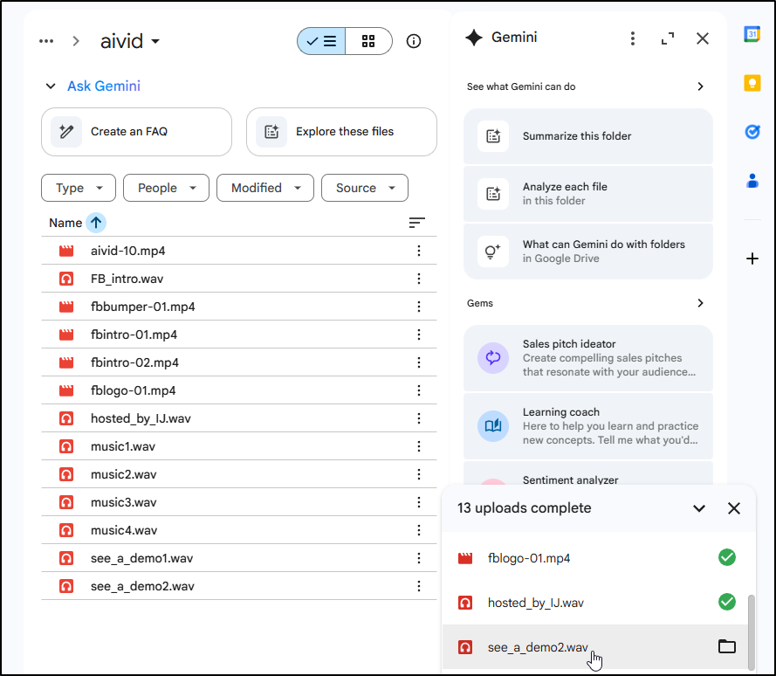Select the fbbumper-01.mp4 file
Image resolution: width=776 pixels, height=676 pixels.
(x=239, y=307)
